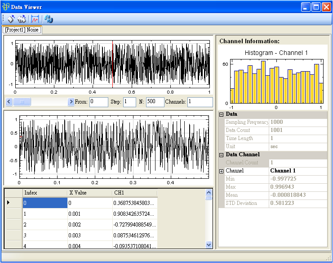
Task: Click the blue refresh toolbar icon
Action: point(49,19)
